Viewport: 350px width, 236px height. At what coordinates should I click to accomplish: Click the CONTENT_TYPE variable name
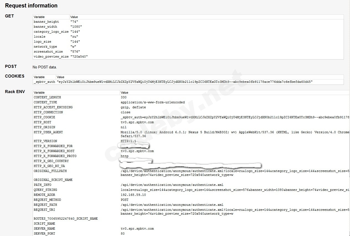(45, 102)
